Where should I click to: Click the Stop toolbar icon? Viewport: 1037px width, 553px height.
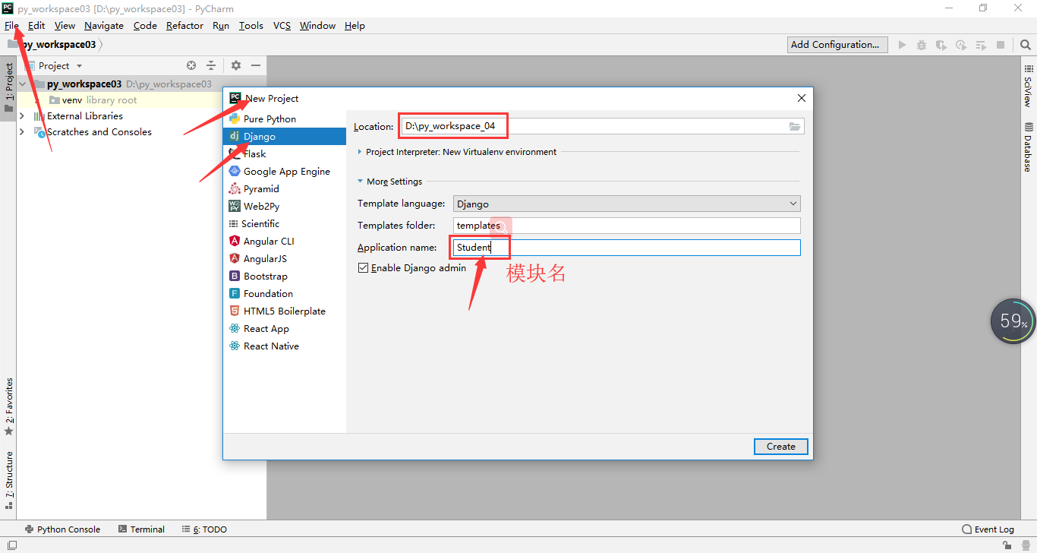coord(1001,45)
